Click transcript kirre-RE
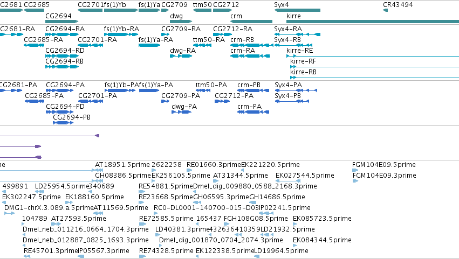Image resolution: width=459 pixels, height=259 pixels. [300, 51]
